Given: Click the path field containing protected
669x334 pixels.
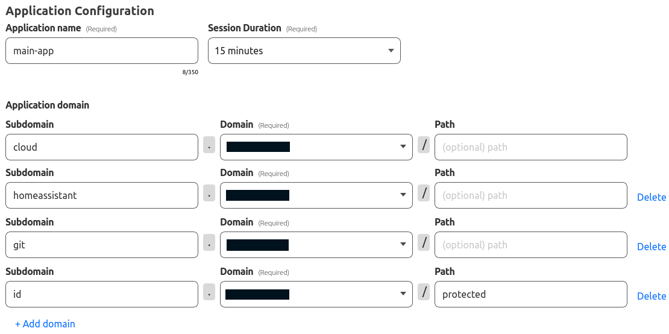Looking at the screenshot, I should [x=530, y=294].
